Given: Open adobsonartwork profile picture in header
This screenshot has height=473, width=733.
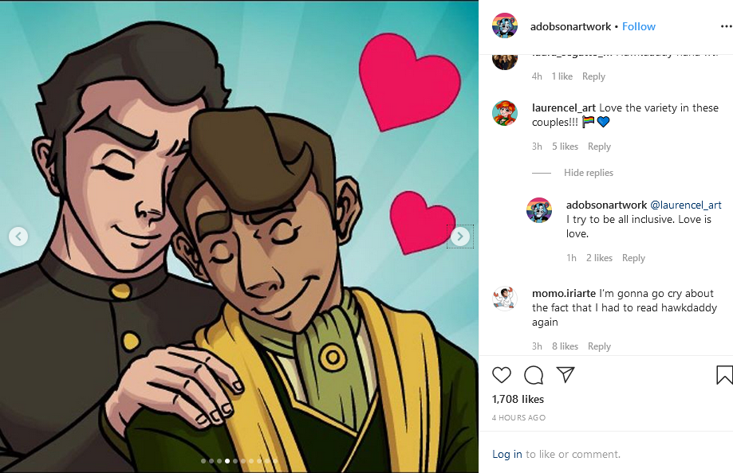Looking at the screenshot, I should (x=505, y=25).
